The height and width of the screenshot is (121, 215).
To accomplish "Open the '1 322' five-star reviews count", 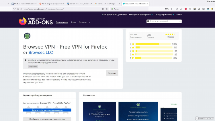I will pyautogui.click(x=174, y=44).
